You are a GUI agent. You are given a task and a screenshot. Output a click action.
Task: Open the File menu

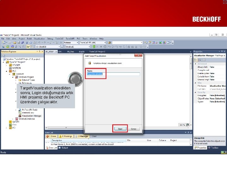click(x=3, y=39)
